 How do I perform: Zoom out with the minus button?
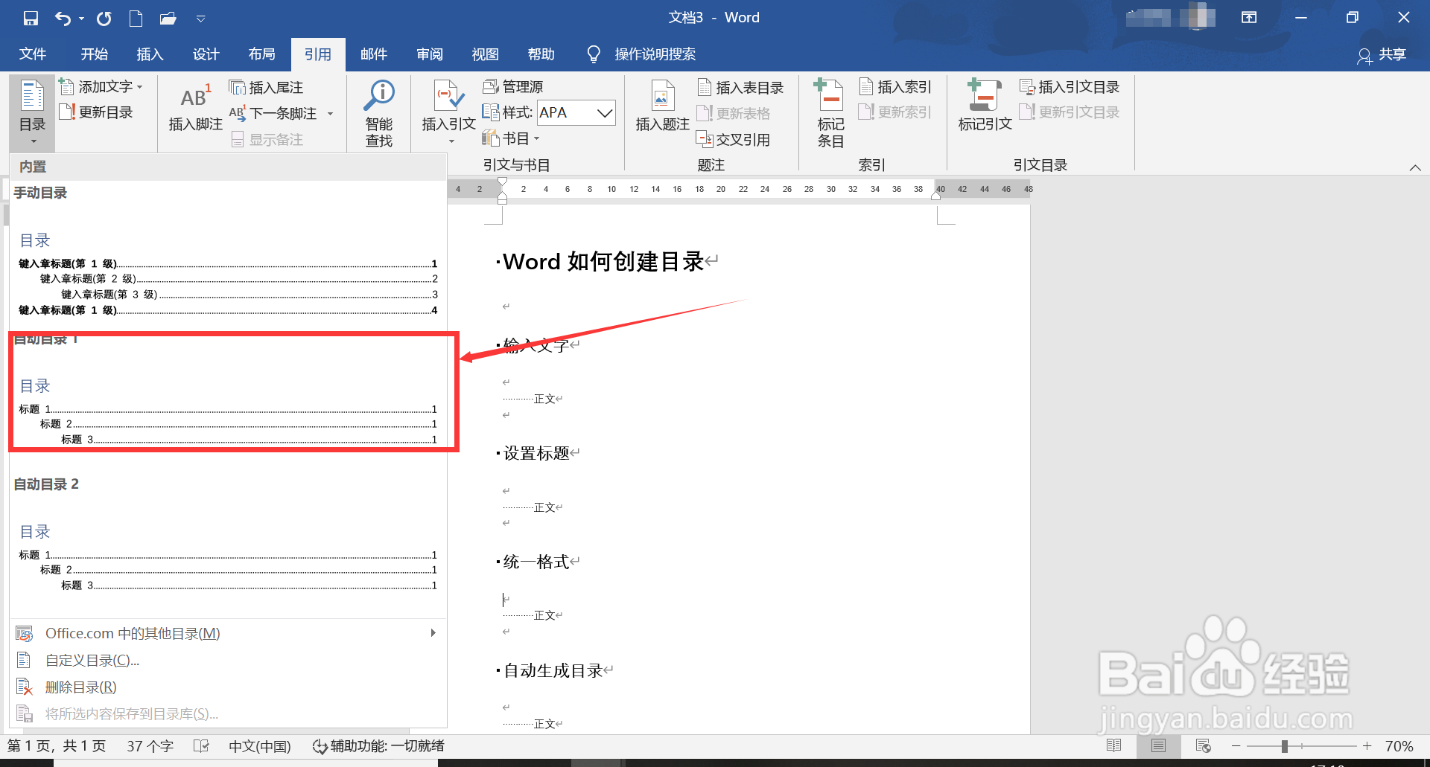pyautogui.click(x=1236, y=746)
